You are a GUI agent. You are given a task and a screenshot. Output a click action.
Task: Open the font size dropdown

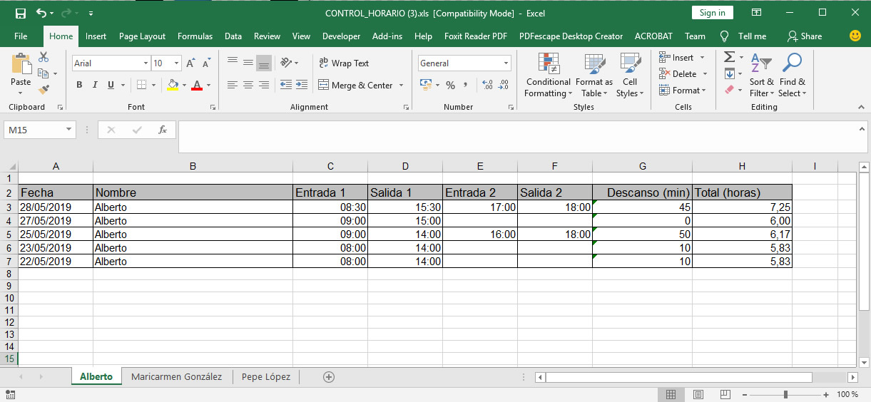pyautogui.click(x=176, y=63)
